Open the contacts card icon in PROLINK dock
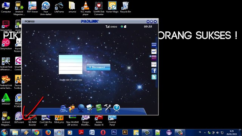 point(90,108)
